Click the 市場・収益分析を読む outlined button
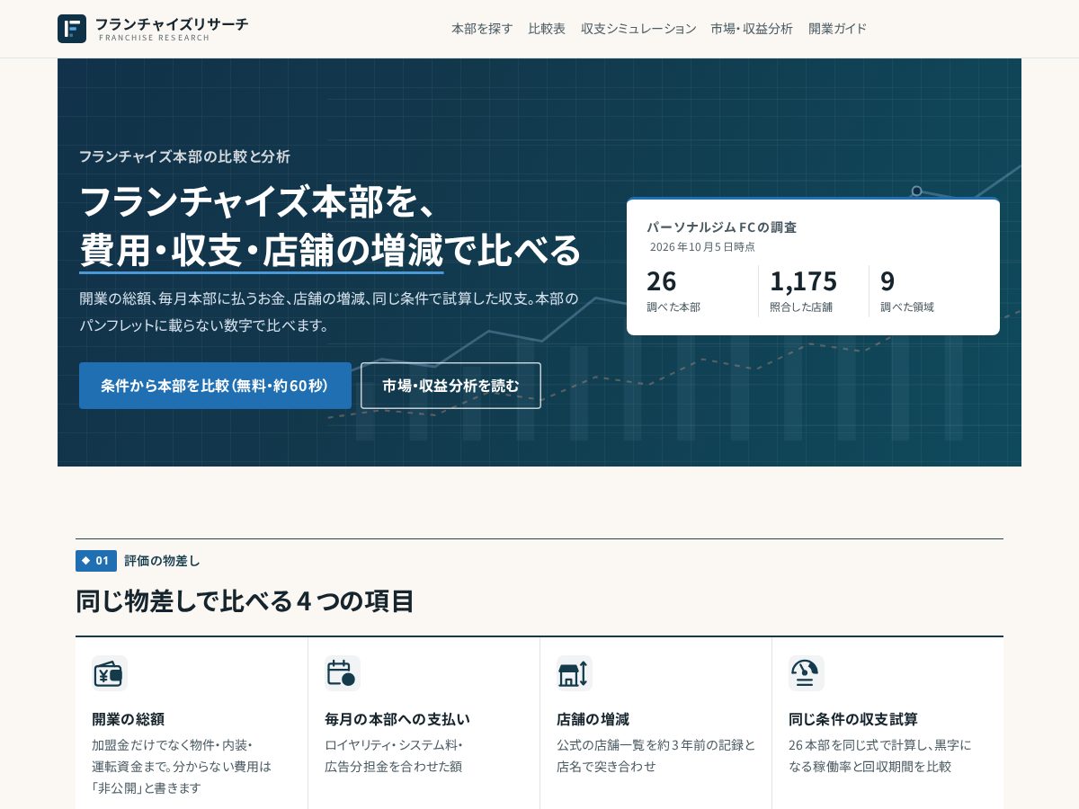The image size is (1079, 809). pos(450,386)
